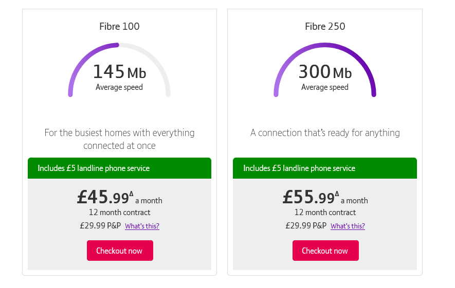Click the busiest homes description text

coord(120,139)
